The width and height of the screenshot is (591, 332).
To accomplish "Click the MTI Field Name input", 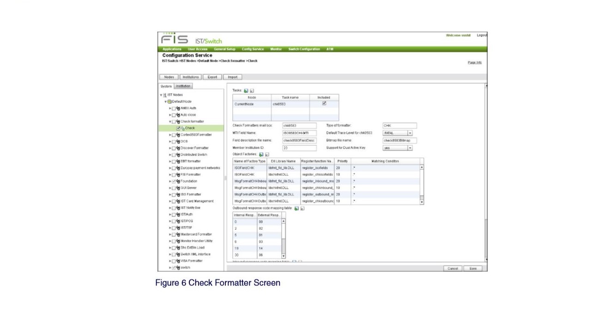I will point(300,133).
